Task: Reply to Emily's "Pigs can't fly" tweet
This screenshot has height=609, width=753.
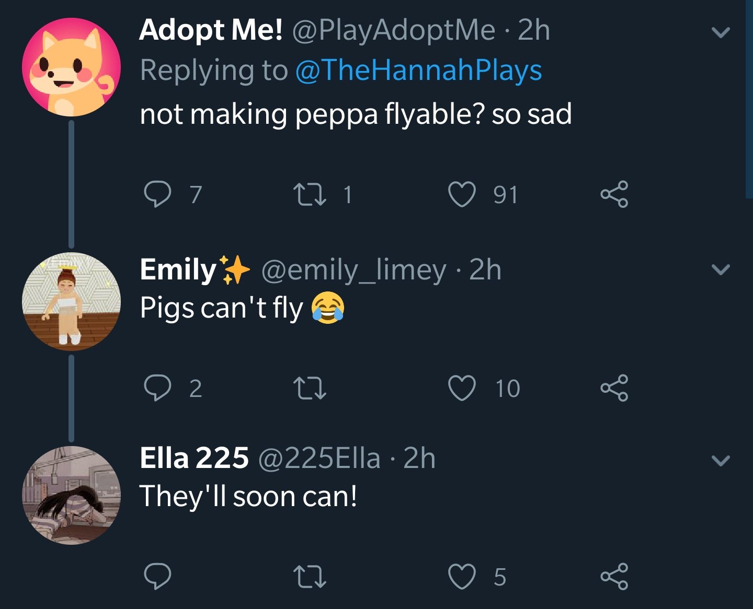Action: pyautogui.click(x=157, y=388)
